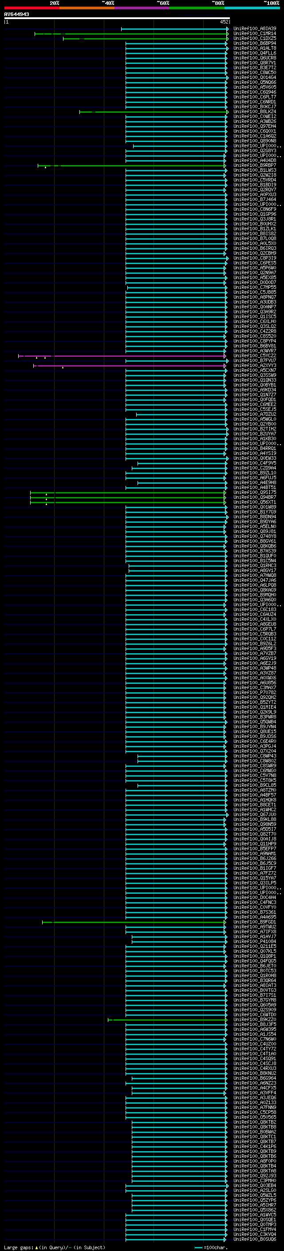Click the UniRef100_B7J464 label
284x1251 pixels.
(x=254, y=200)
